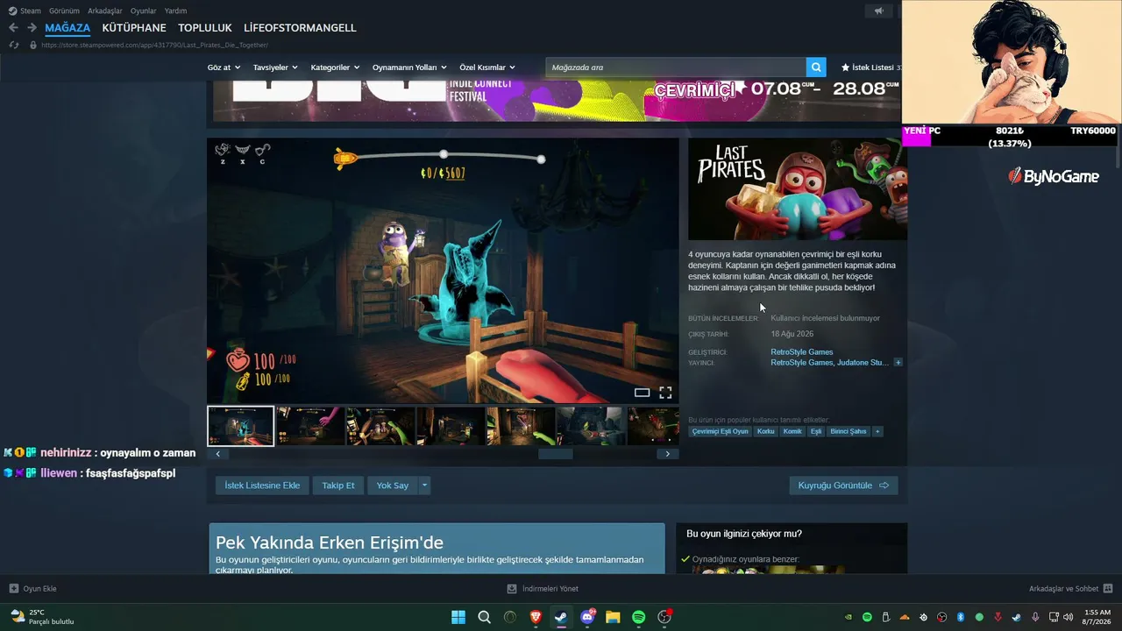
Task: Click the site lock icon by the URL
Action: coord(32,45)
